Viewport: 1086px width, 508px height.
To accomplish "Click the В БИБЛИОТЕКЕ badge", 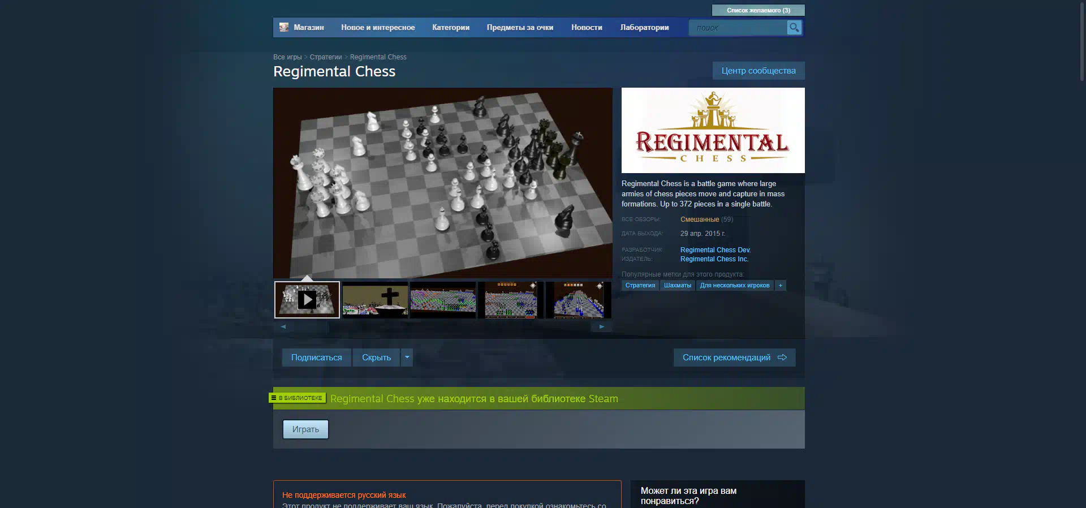I will [x=298, y=398].
